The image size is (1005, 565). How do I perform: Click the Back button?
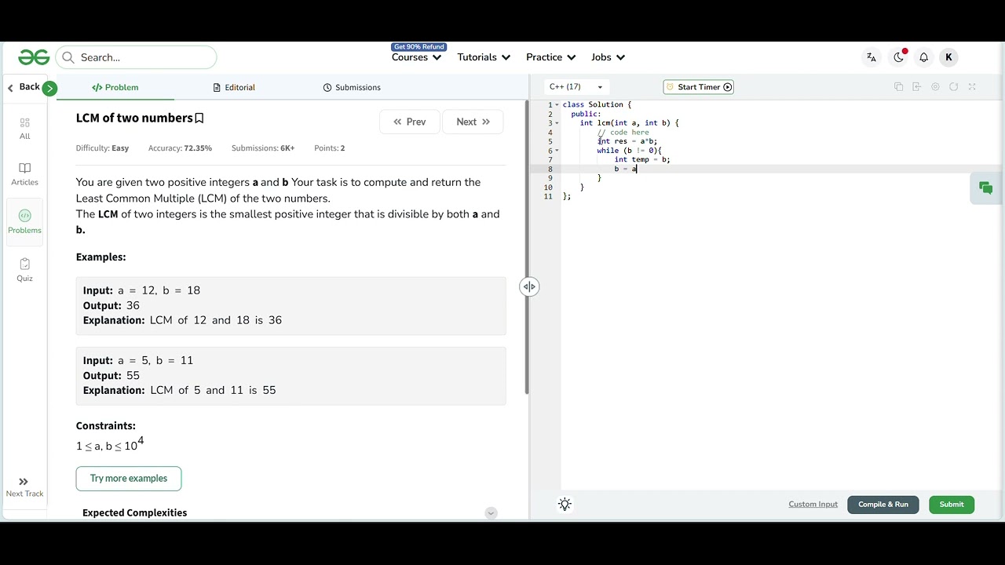tap(23, 87)
